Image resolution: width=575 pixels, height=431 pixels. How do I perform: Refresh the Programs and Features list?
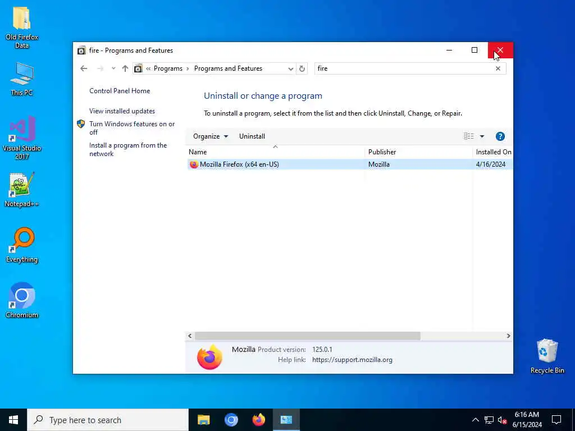(302, 68)
